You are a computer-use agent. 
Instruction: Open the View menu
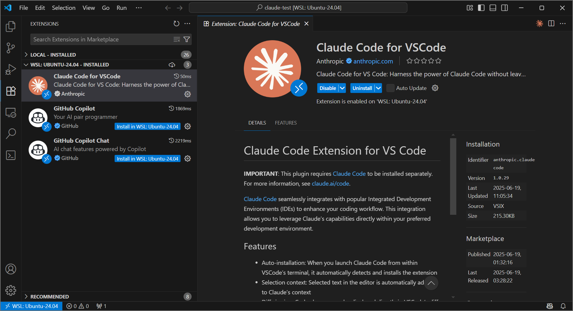[x=89, y=8]
